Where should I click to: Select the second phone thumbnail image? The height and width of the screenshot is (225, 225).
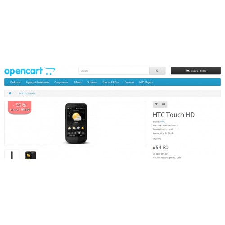[31, 154]
